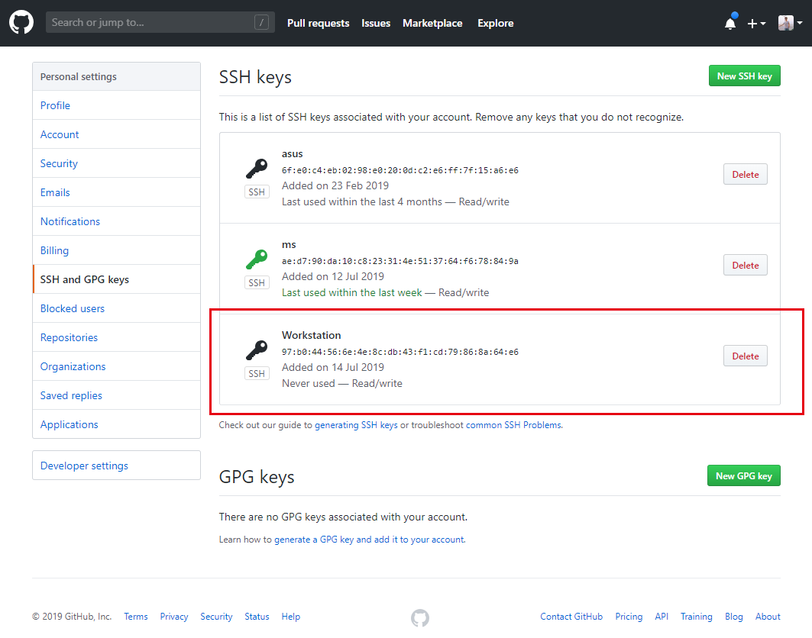Click the black key icon for asus
The width and height of the screenshot is (812, 638).
[257, 169]
